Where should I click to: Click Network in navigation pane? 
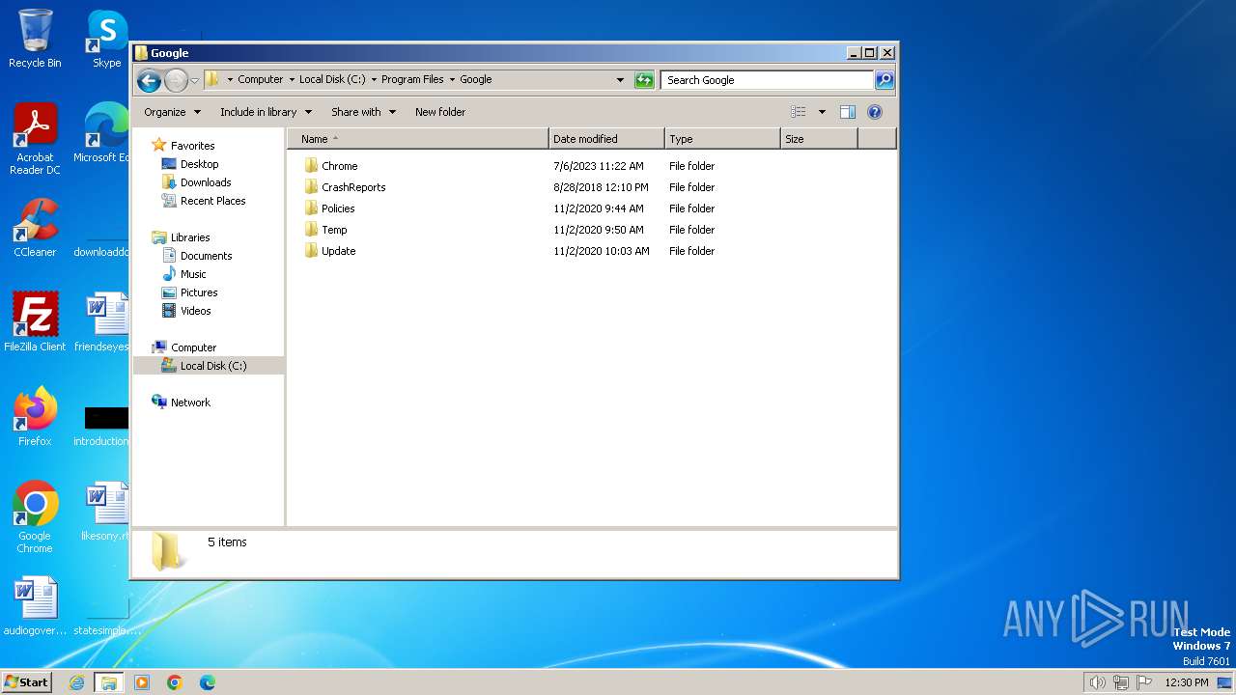[x=190, y=403]
